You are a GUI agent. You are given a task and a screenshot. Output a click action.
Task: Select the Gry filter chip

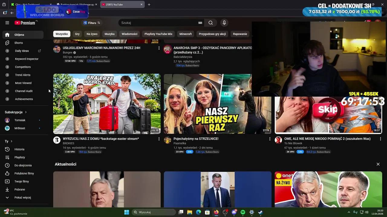click(77, 34)
